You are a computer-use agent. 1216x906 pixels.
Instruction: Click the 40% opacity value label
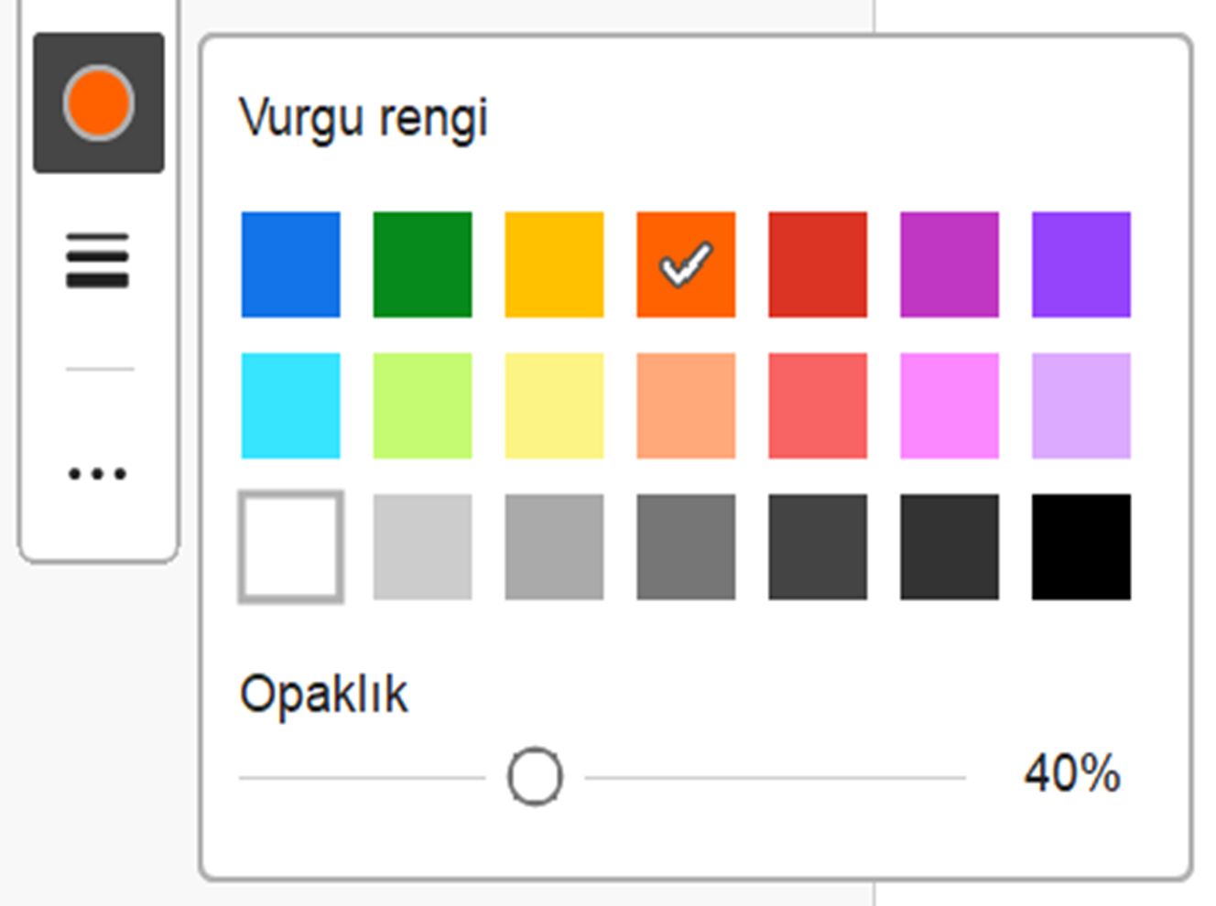coord(1071,773)
